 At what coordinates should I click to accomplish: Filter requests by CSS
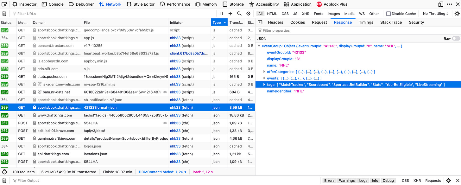click(285, 14)
